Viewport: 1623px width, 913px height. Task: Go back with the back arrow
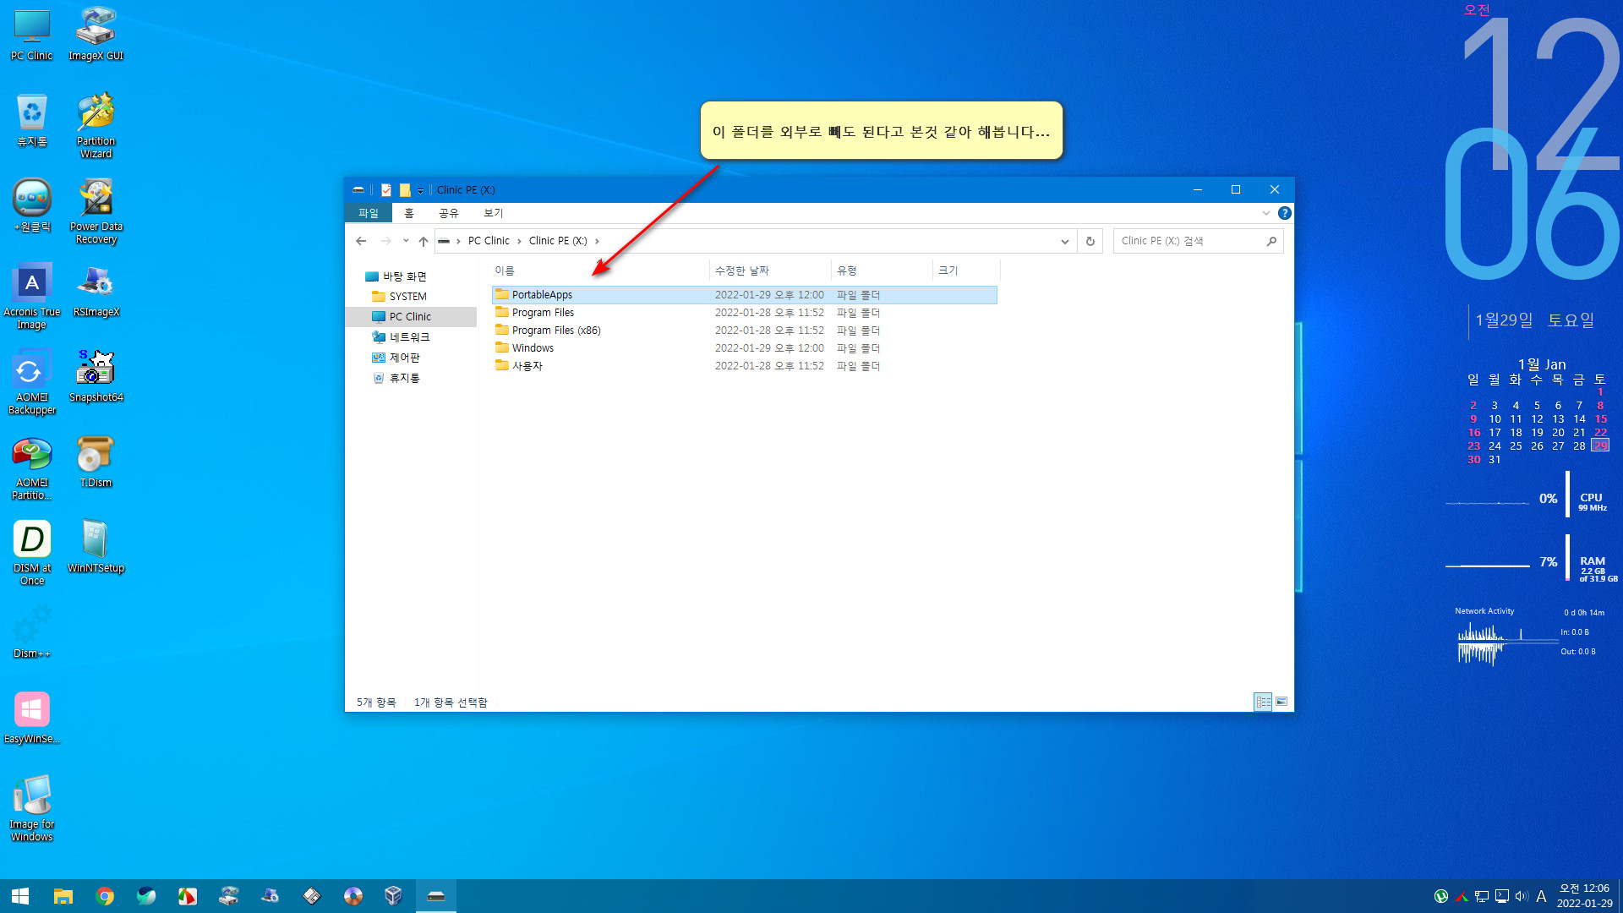tap(361, 241)
